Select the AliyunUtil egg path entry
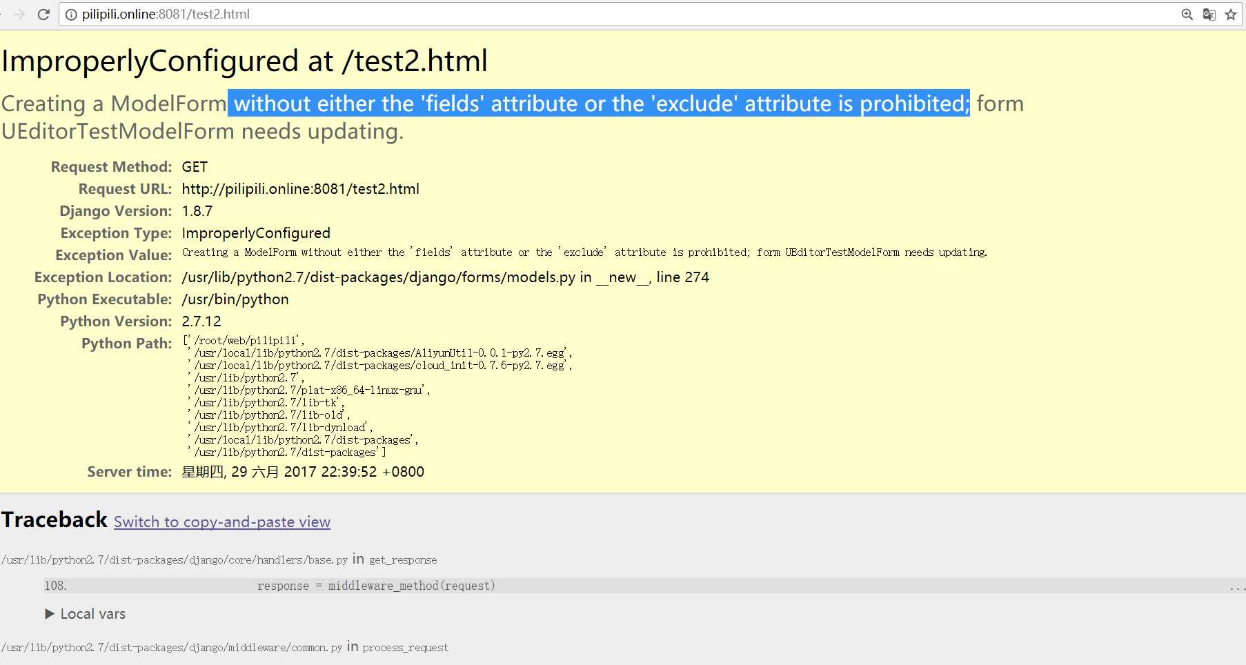This screenshot has width=1246, height=665. [379, 353]
